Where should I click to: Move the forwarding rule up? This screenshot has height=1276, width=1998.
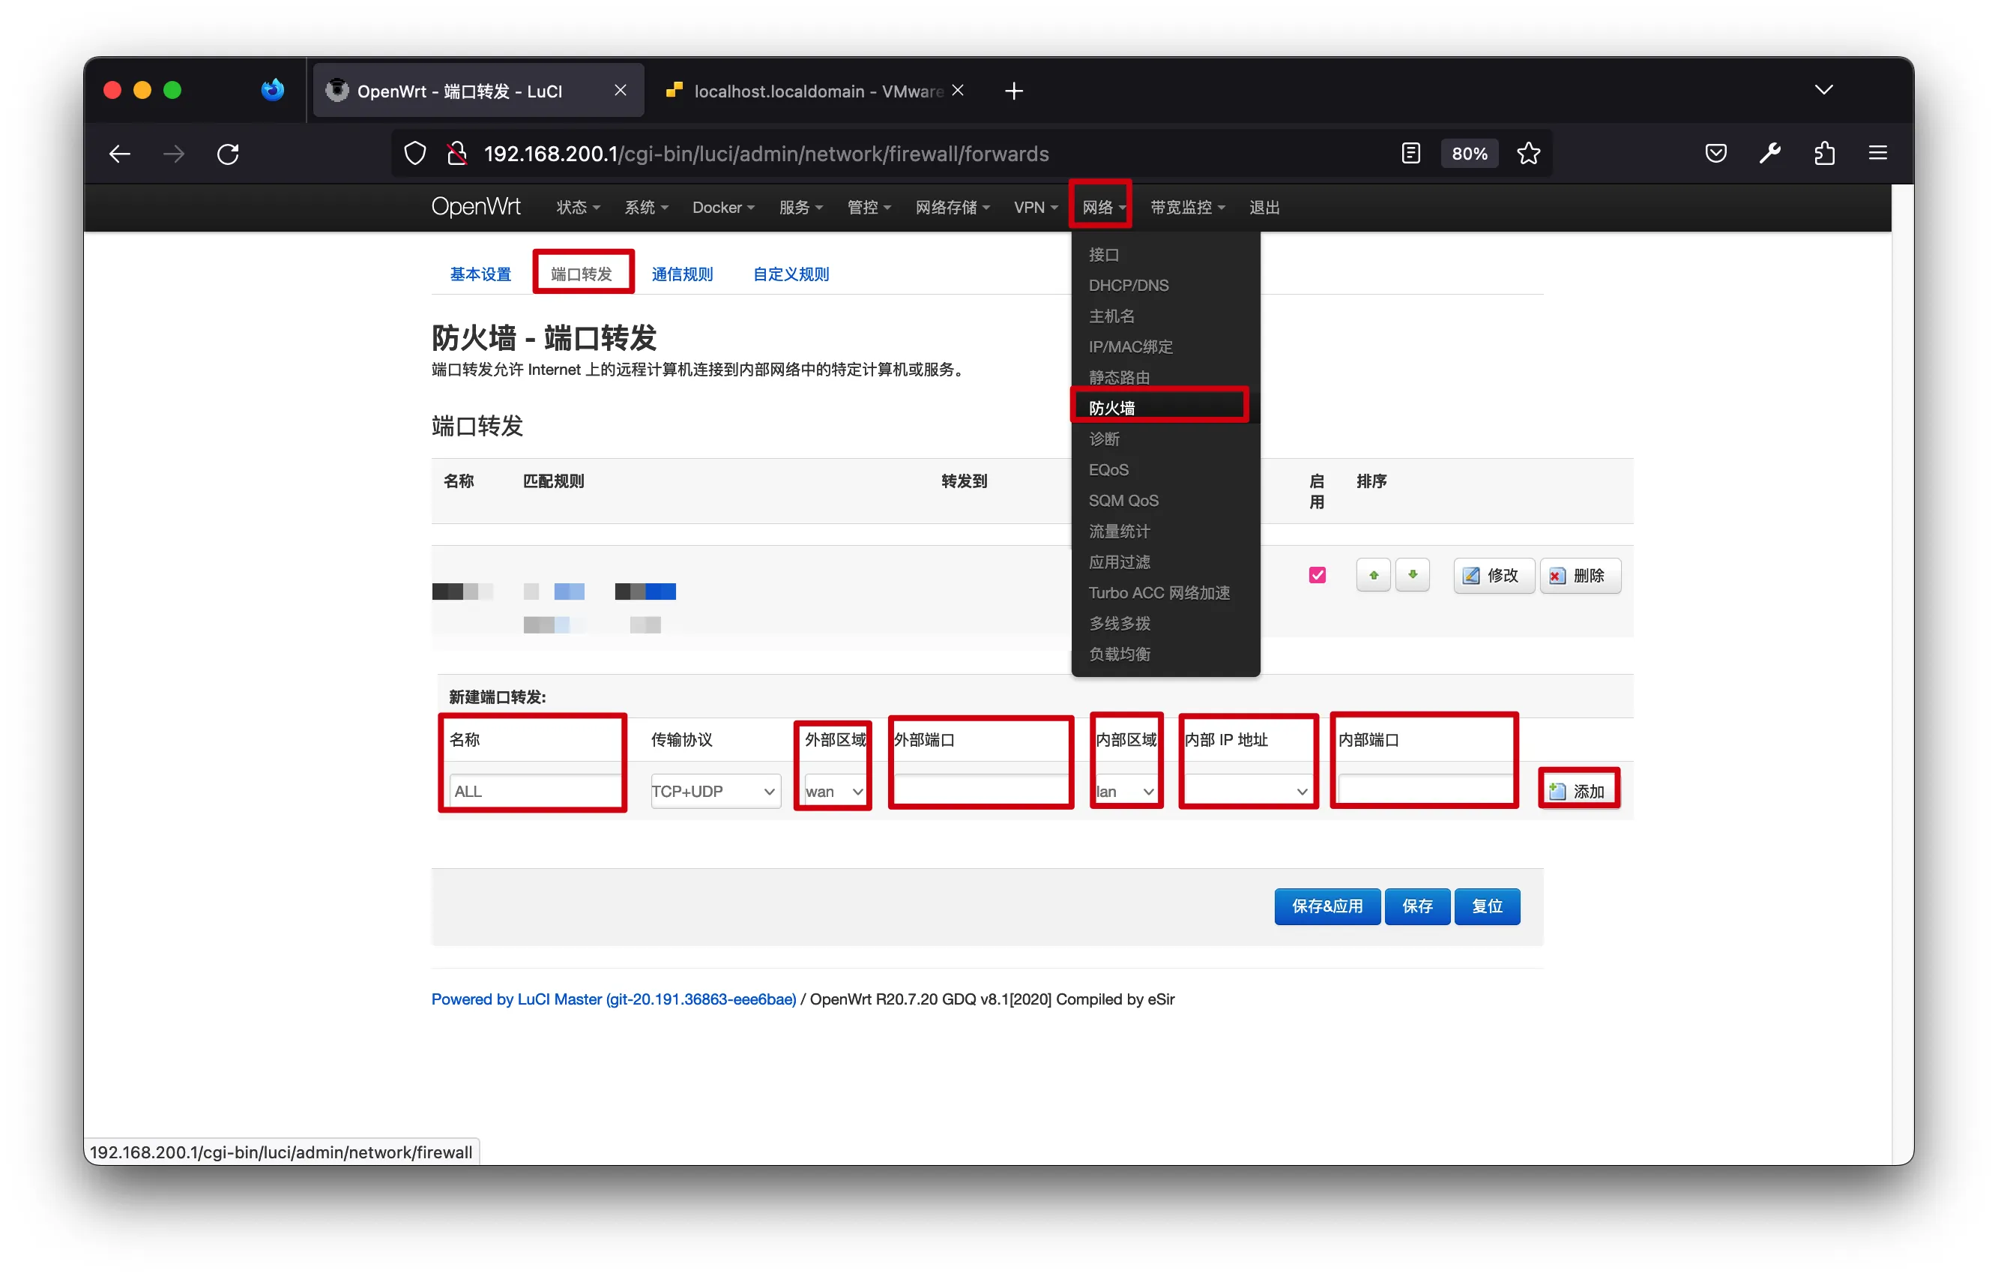(1373, 575)
